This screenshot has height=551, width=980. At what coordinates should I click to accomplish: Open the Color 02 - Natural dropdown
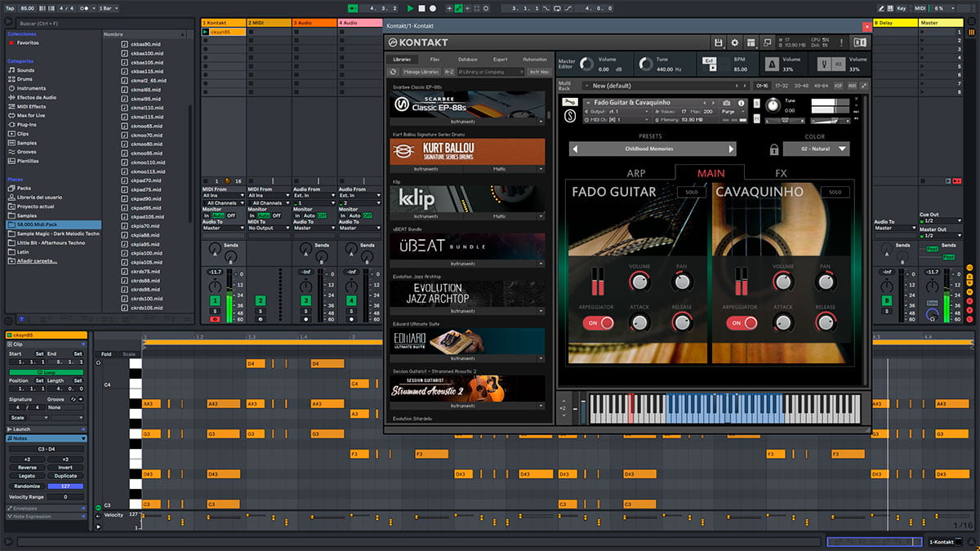[x=816, y=149]
